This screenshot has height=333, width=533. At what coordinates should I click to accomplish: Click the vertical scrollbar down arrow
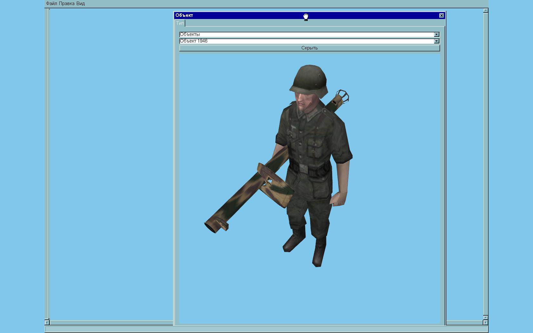(x=485, y=317)
